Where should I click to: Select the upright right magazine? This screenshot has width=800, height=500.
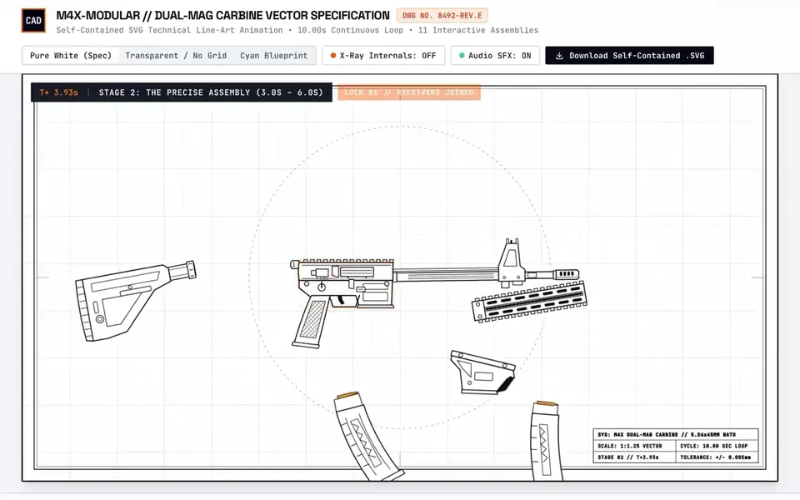pyautogui.click(x=546, y=442)
